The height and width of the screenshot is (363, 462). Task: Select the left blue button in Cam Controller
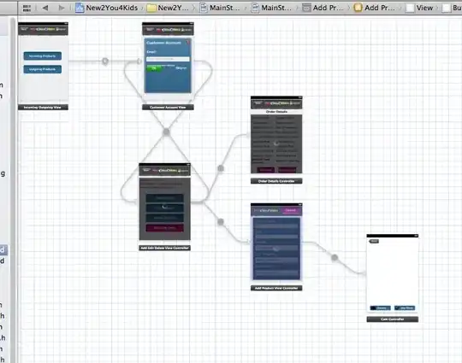[381, 308]
